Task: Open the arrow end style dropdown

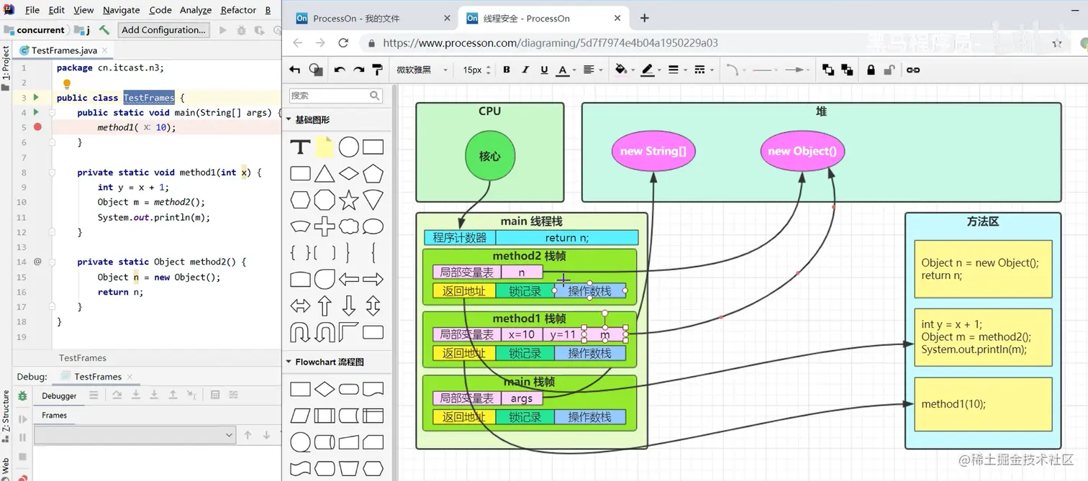Action: [x=797, y=70]
